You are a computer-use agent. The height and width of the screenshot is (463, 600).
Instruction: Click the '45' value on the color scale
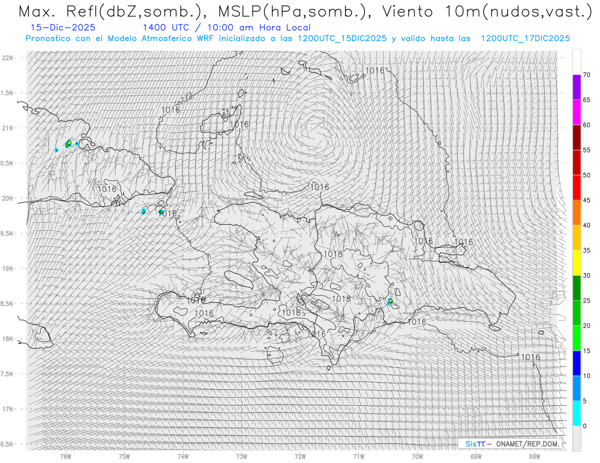[x=586, y=200]
